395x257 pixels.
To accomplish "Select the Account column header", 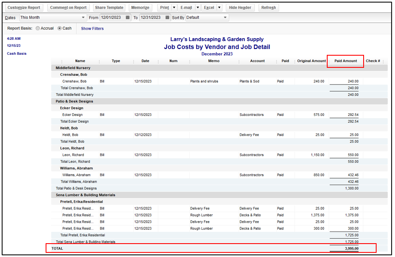I will coord(257,61).
